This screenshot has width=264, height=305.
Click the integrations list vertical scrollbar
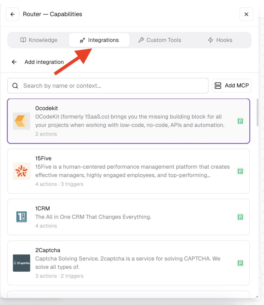coord(257,112)
